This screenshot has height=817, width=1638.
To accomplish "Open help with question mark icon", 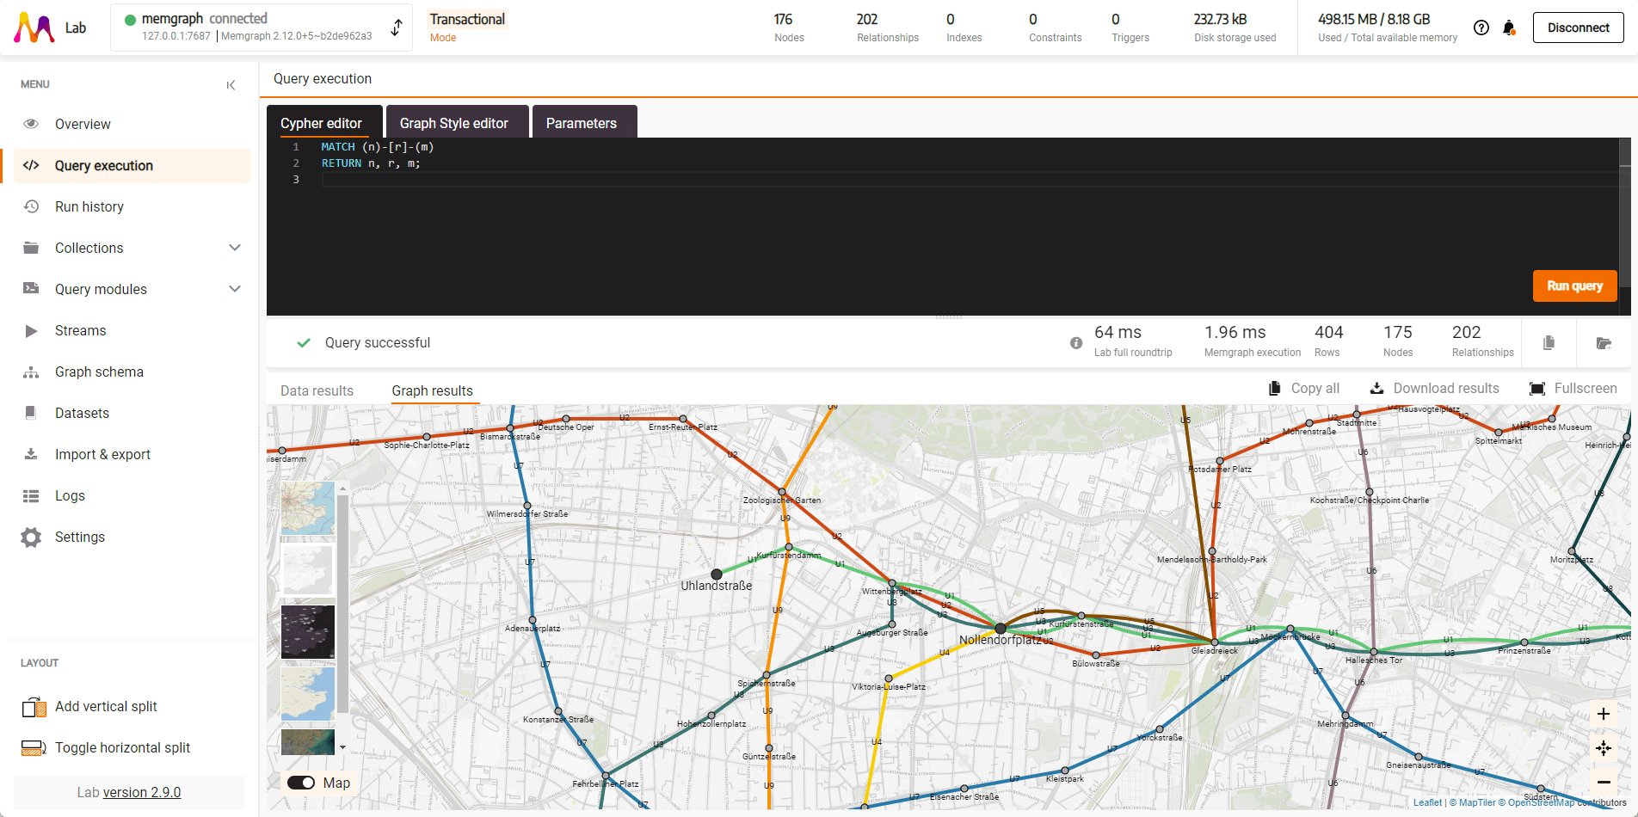I will (1481, 28).
